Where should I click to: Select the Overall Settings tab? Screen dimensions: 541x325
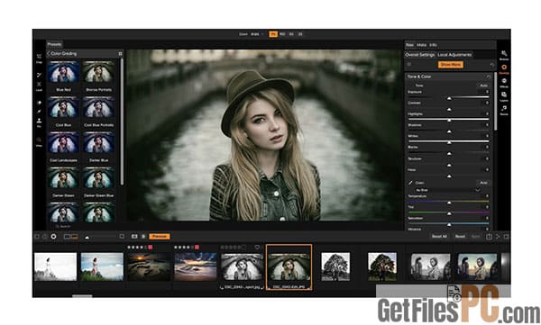(419, 55)
